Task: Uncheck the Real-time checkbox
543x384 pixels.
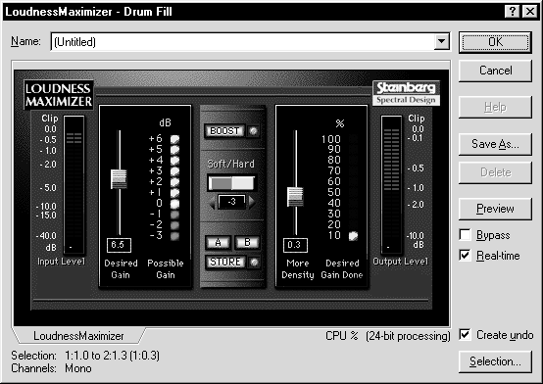Action: coord(466,256)
